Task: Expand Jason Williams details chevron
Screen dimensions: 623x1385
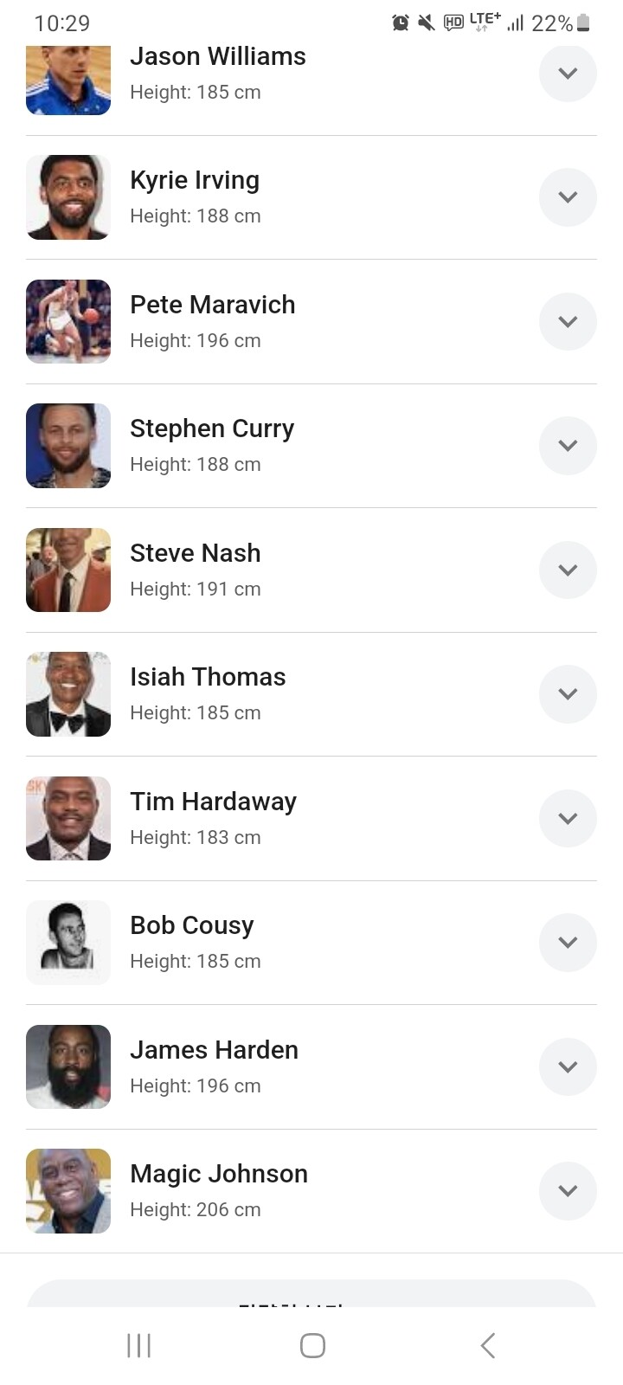Action: click(x=568, y=74)
